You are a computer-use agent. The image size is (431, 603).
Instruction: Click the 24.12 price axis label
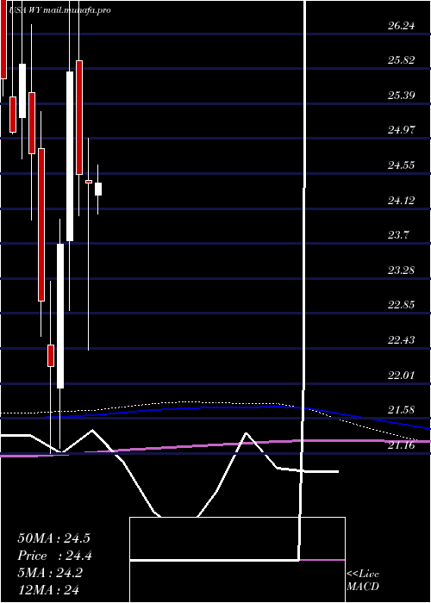(x=401, y=200)
